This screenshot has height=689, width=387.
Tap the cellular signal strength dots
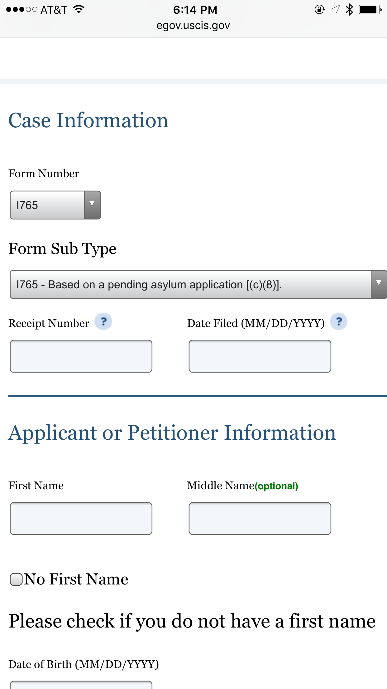21,10
